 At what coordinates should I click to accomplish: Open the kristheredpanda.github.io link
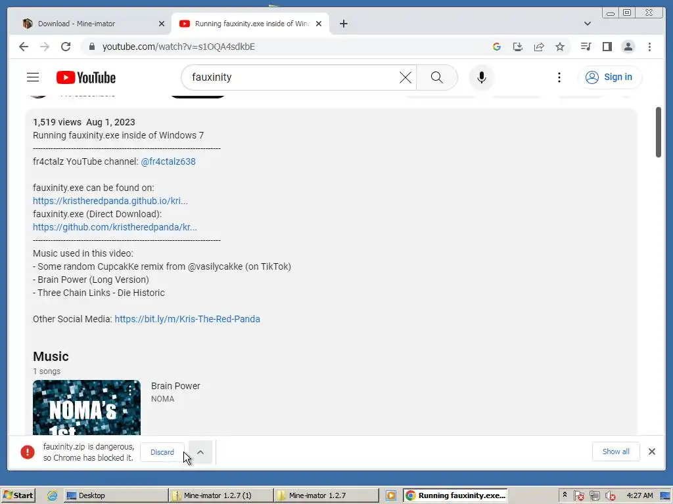(110, 201)
